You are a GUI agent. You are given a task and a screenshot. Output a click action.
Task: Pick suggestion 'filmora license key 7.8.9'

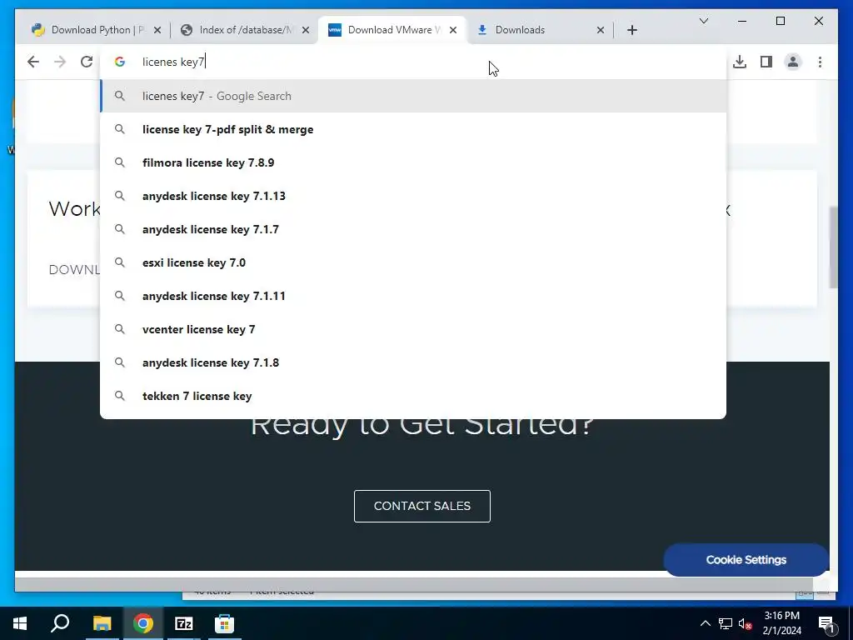pyautogui.click(x=413, y=162)
